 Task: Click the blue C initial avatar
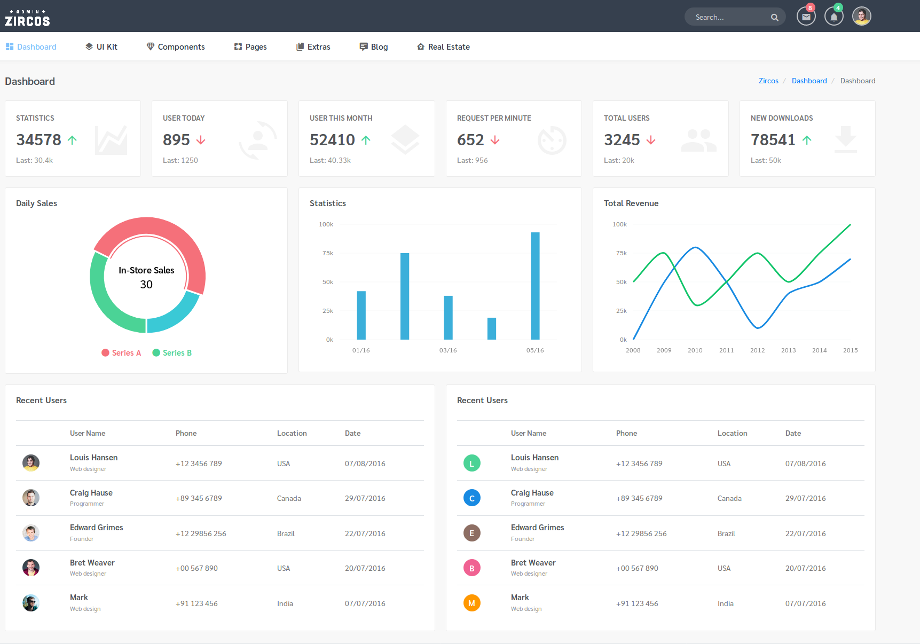tap(472, 498)
